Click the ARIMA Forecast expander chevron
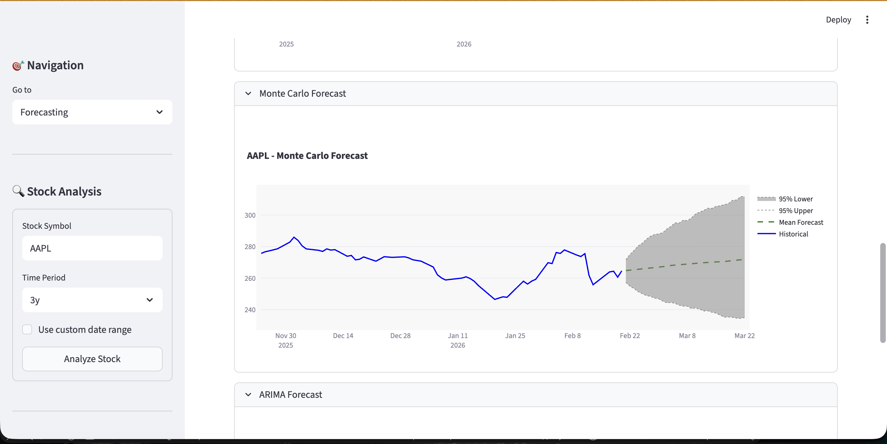887x444 pixels. [x=249, y=395]
